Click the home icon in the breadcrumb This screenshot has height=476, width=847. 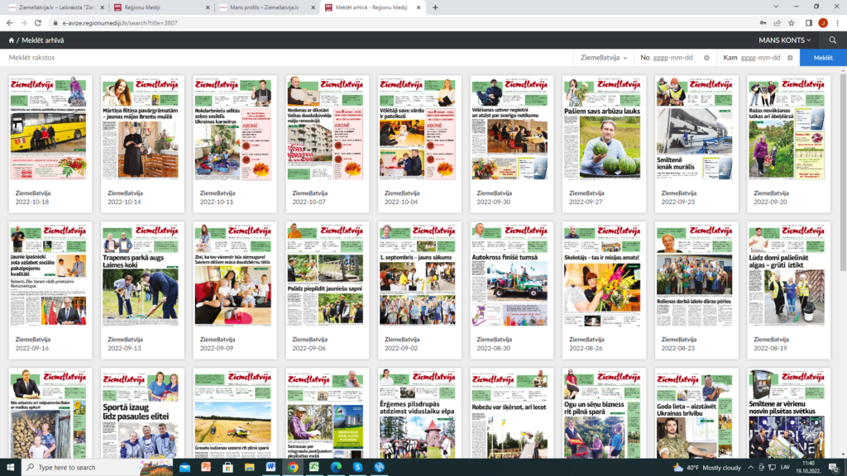pos(11,40)
